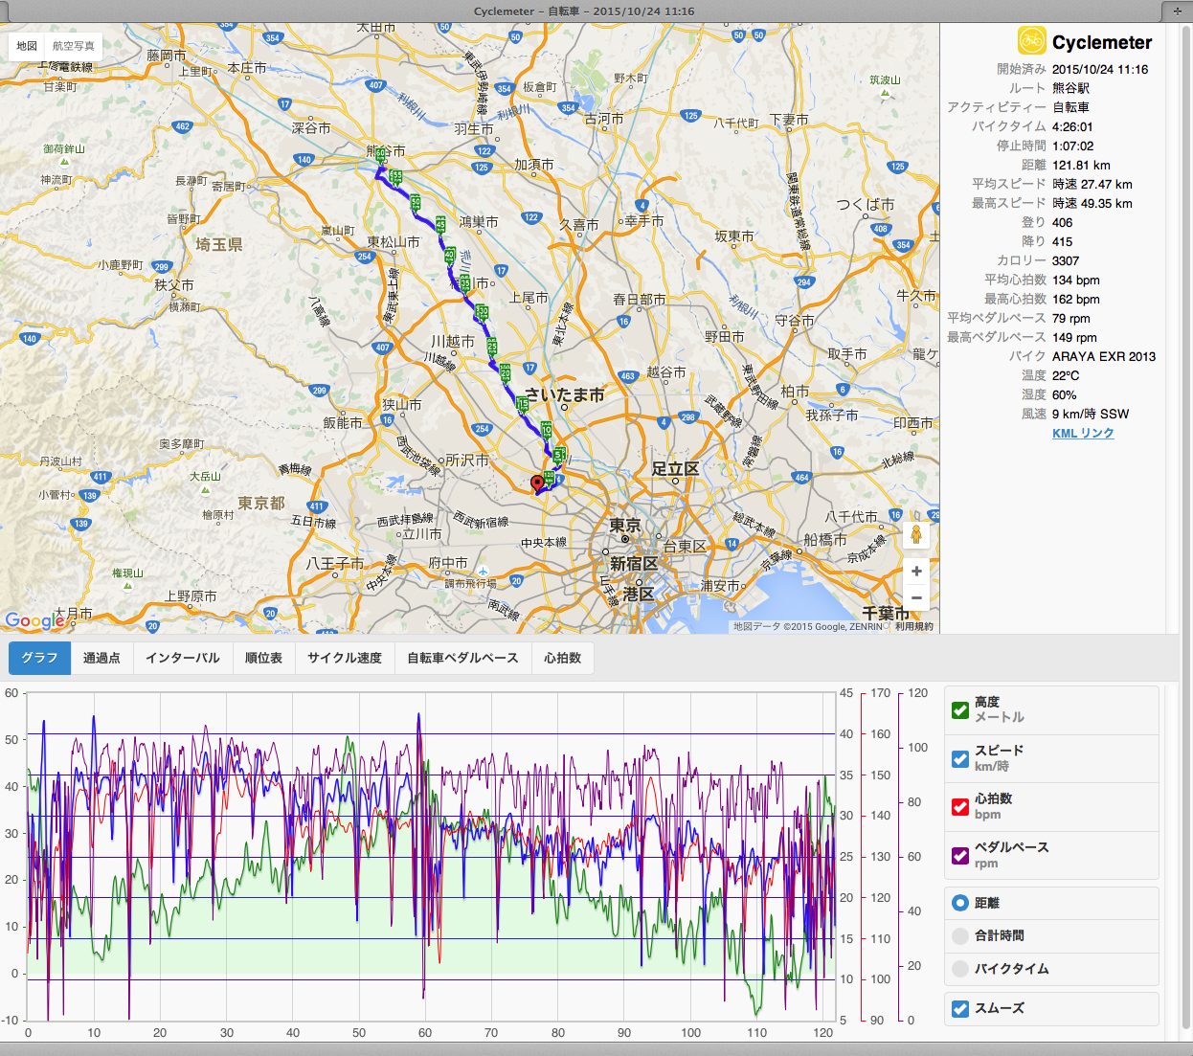Click the plus button in the title bar
The width and height of the screenshot is (1193, 1056).
[x=1177, y=11]
